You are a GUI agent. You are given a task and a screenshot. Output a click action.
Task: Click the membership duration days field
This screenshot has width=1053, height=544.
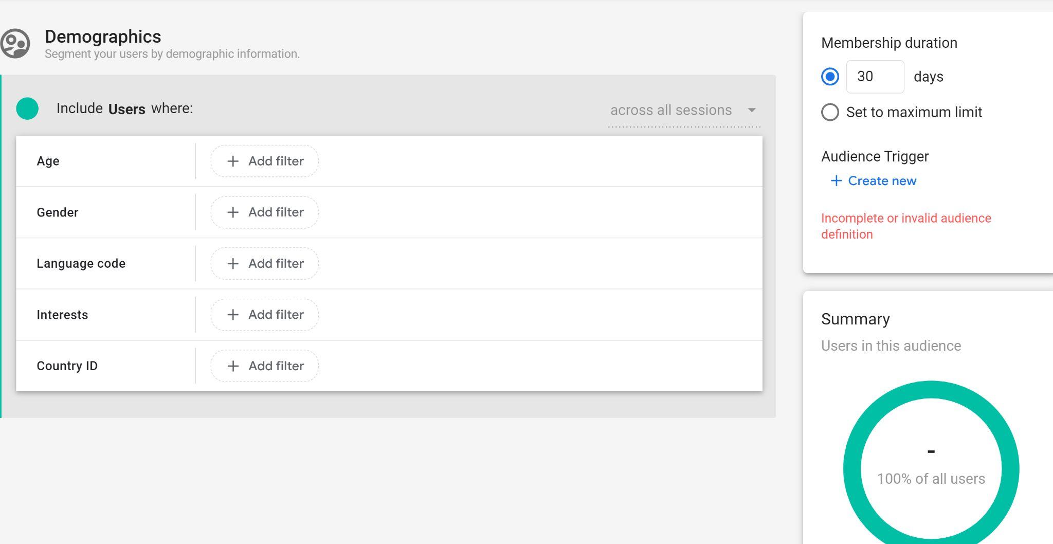[875, 77]
